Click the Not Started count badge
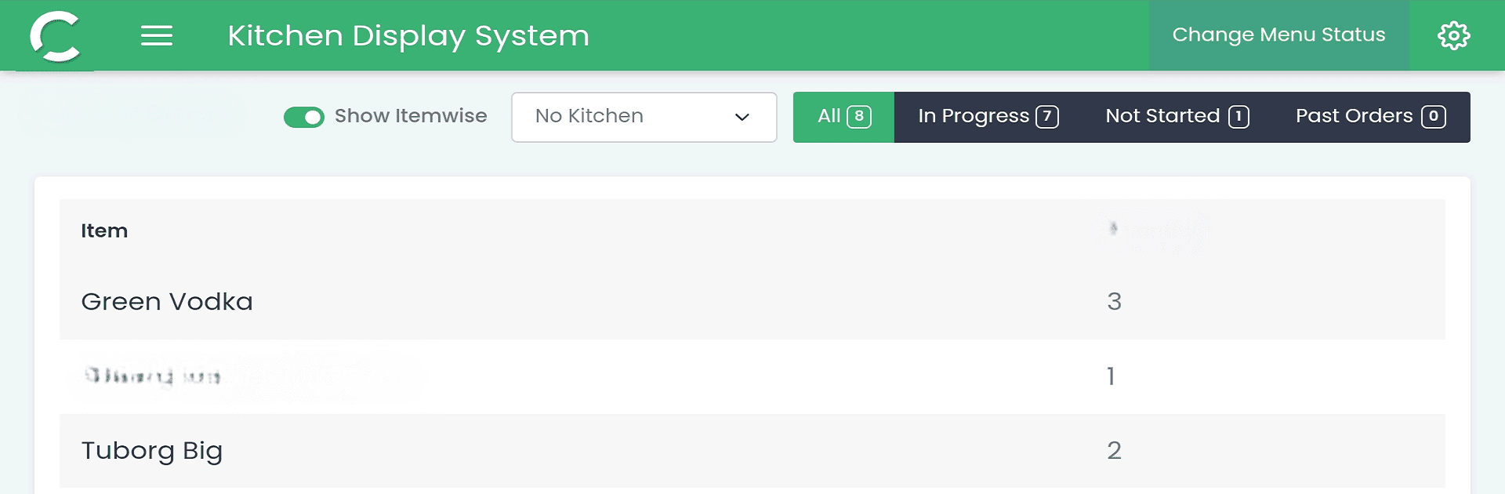 (x=1238, y=117)
